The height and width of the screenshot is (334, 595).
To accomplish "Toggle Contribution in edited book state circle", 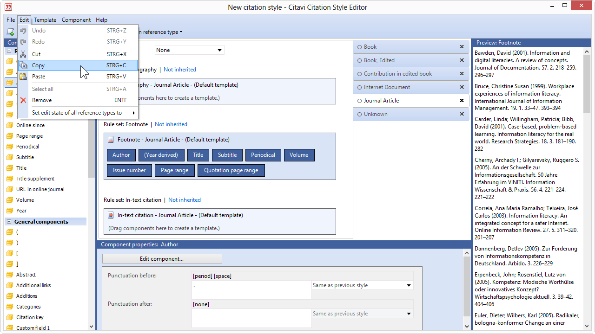I will [359, 74].
